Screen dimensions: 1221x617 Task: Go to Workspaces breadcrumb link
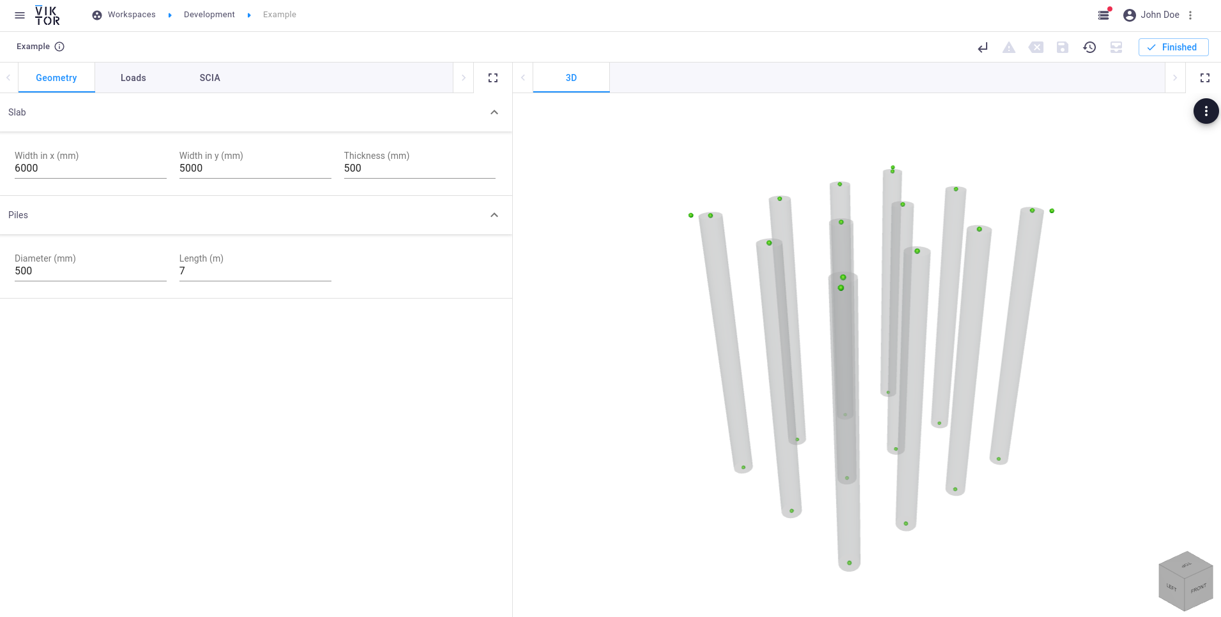pos(132,15)
